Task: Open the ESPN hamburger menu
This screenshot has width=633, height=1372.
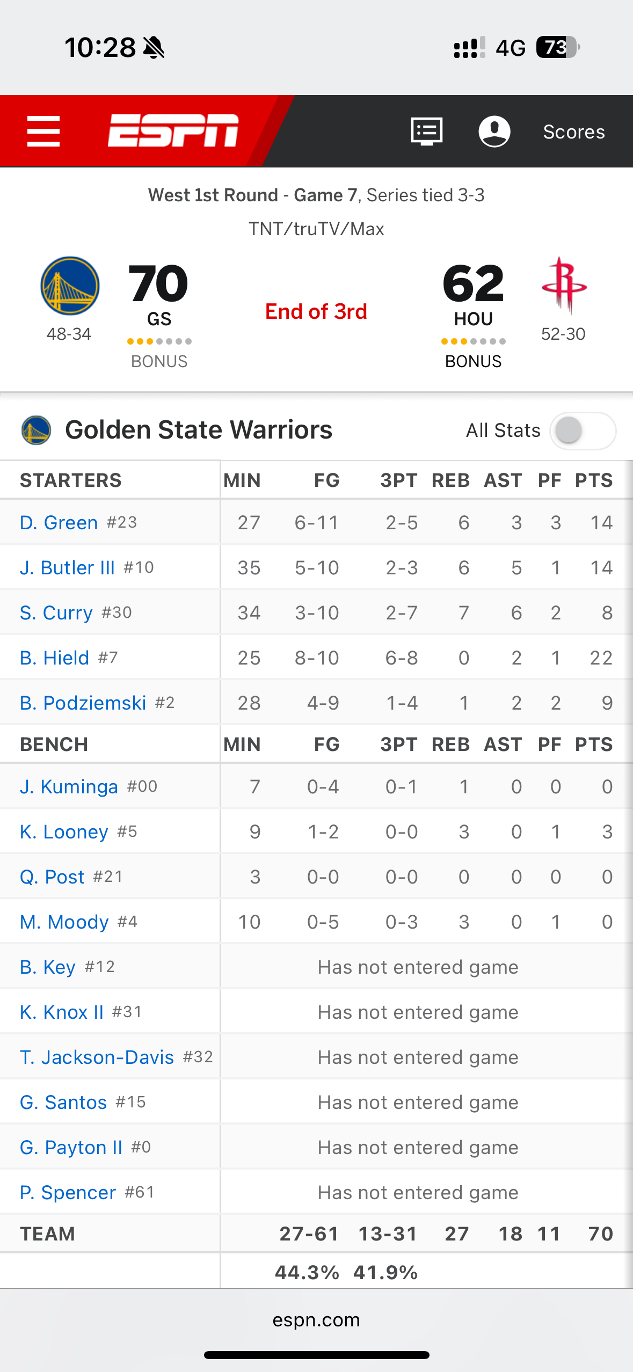Action: coord(43,132)
